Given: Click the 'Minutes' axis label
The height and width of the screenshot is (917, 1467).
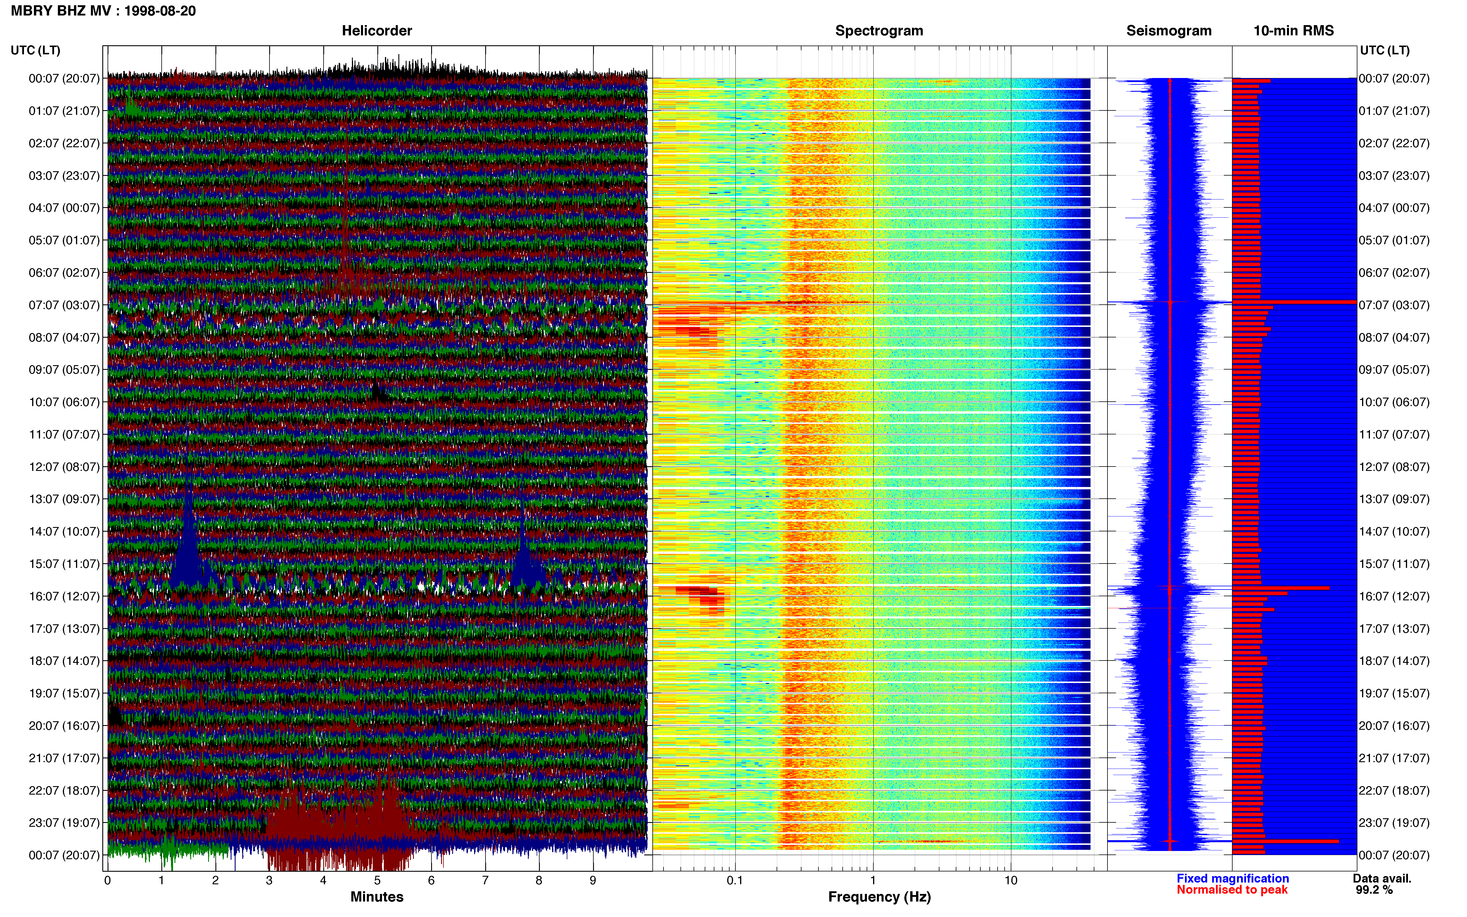Looking at the screenshot, I should [377, 897].
